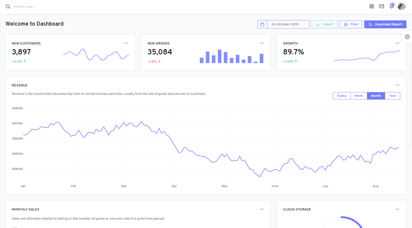Click the user profile avatar

tap(402, 7)
